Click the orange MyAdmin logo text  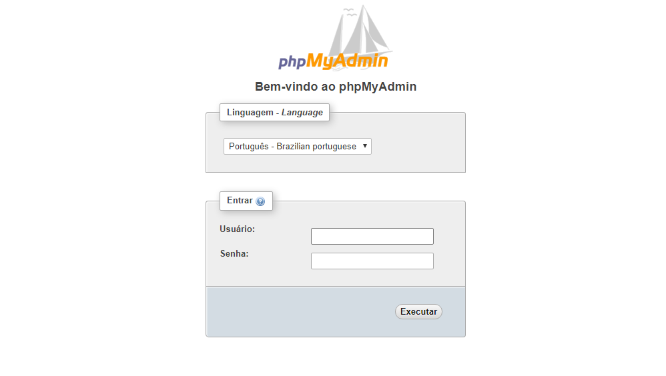pyautogui.click(x=347, y=61)
